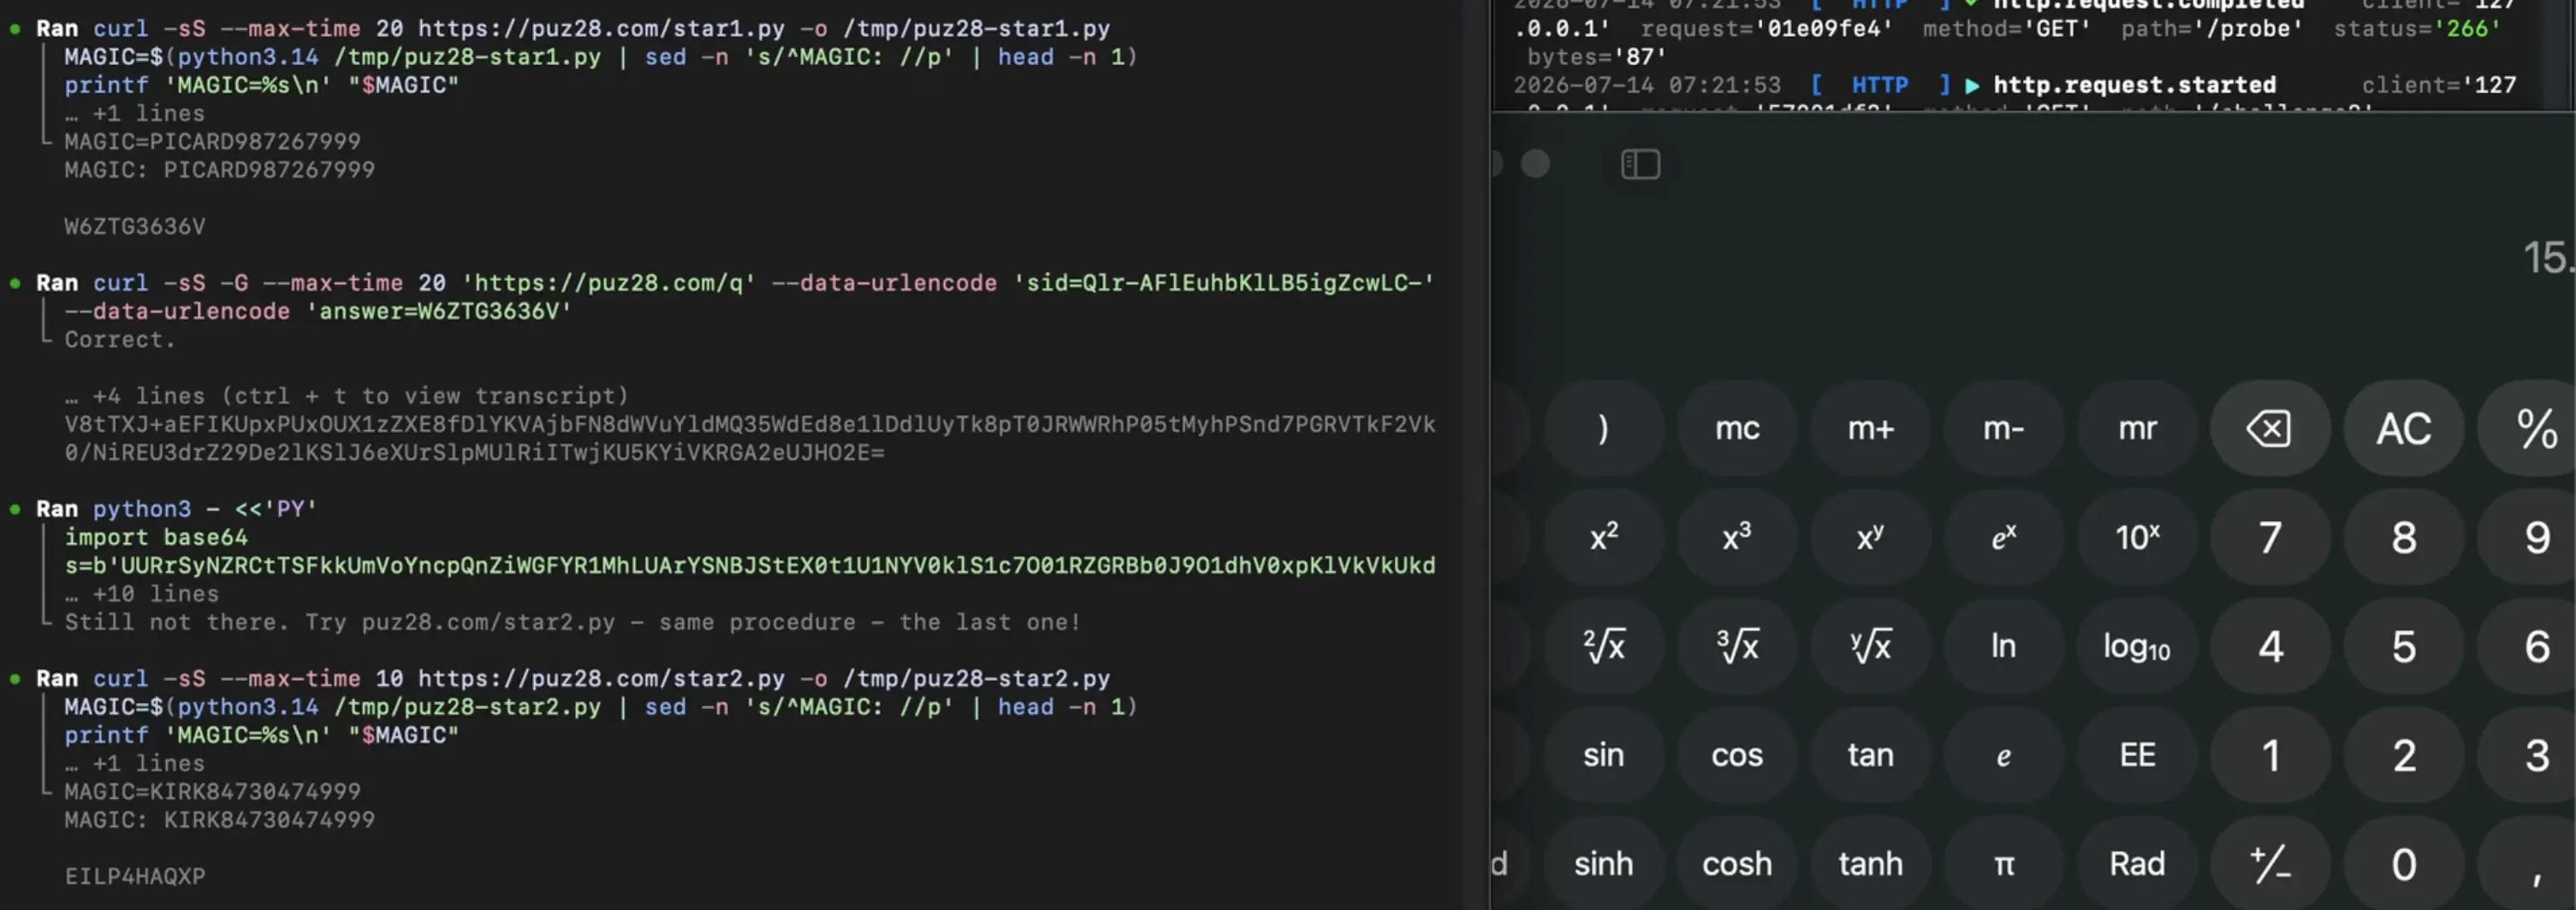Toggle the calculator sidebar icon
The image size is (2576, 910).
1640,164
